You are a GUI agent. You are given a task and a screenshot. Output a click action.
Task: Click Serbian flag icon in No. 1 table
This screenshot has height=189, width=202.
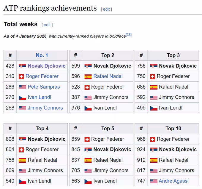tap(22, 66)
